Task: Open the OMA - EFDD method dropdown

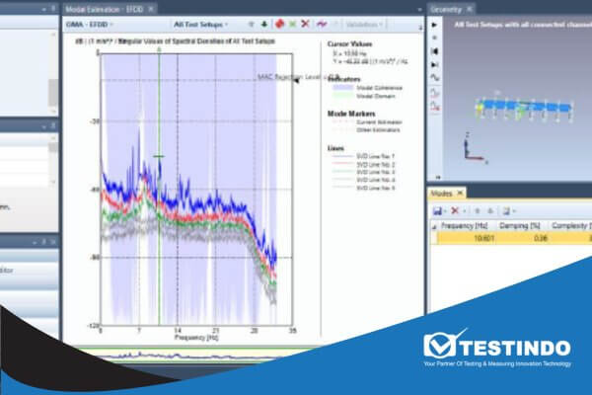Action: (90, 25)
